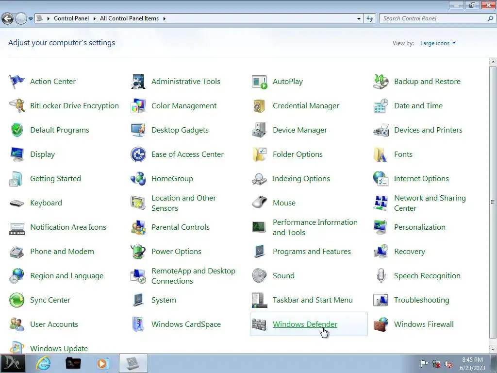Launch Internet Explorer from the taskbar
Image resolution: width=497 pixels, height=373 pixels.
(x=43, y=363)
